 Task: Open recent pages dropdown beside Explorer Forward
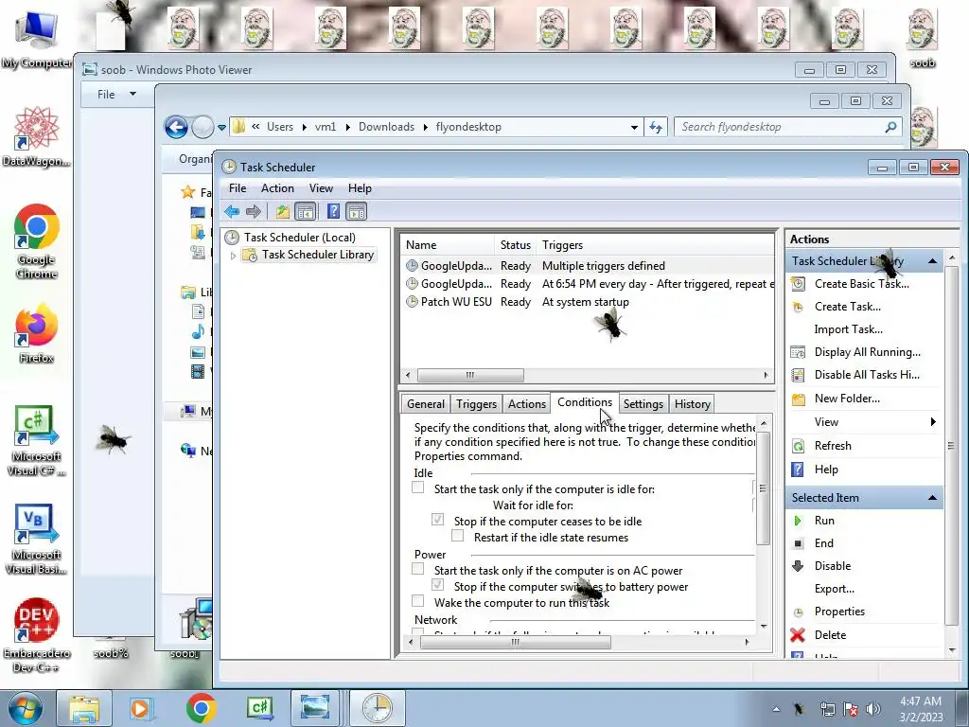pyautogui.click(x=221, y=128)
